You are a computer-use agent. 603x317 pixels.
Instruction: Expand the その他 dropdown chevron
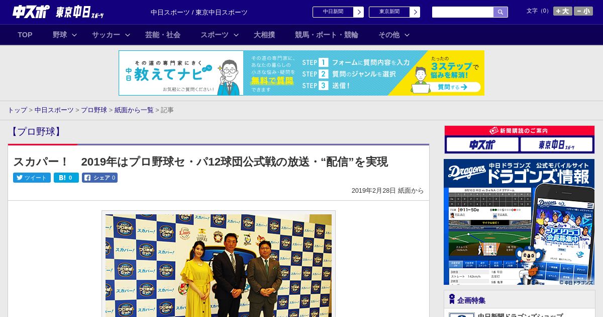(407, 35)
